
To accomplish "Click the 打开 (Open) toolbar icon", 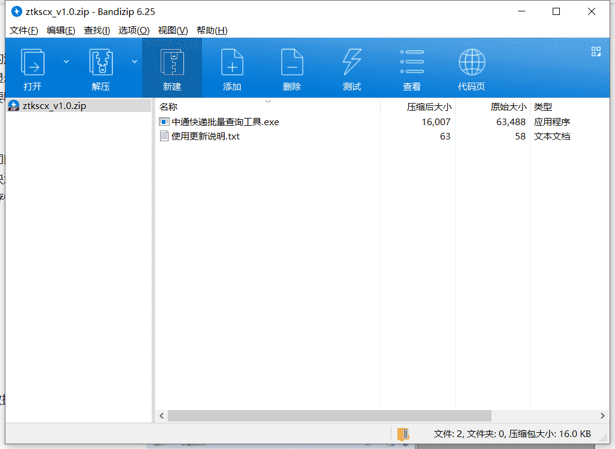I will point(32,62).
